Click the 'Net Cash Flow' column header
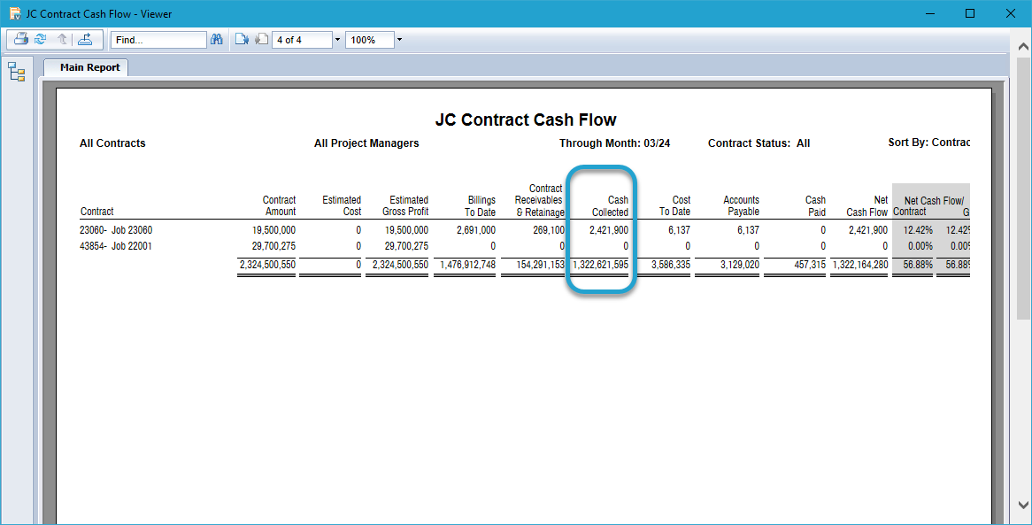 pos(866,205)
